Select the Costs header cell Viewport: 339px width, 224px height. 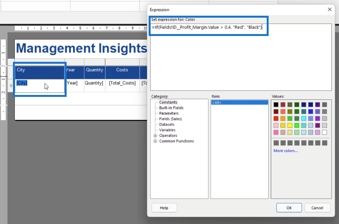[122, 72]
